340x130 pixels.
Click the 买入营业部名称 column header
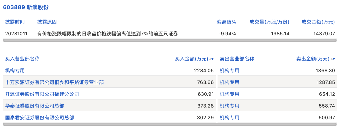(x=22, y=59)
